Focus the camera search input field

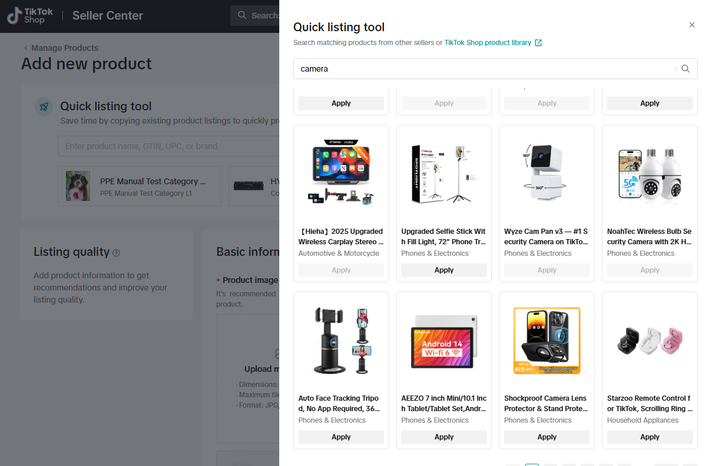[487, 69]
